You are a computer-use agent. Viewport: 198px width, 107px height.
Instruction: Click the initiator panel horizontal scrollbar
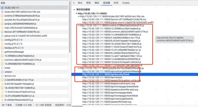tap(77, 106)
